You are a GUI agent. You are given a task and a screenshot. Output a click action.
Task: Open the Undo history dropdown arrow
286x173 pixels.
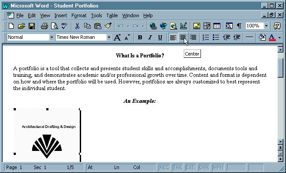[x=128, y=26]
